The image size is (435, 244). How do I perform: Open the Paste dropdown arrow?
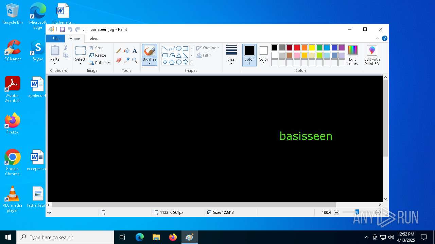(x=55, y=63)
